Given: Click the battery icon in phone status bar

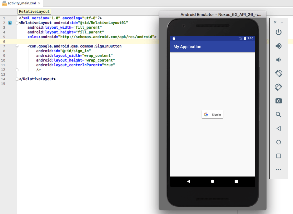Looking at the screenshot, I should [245, 38].
